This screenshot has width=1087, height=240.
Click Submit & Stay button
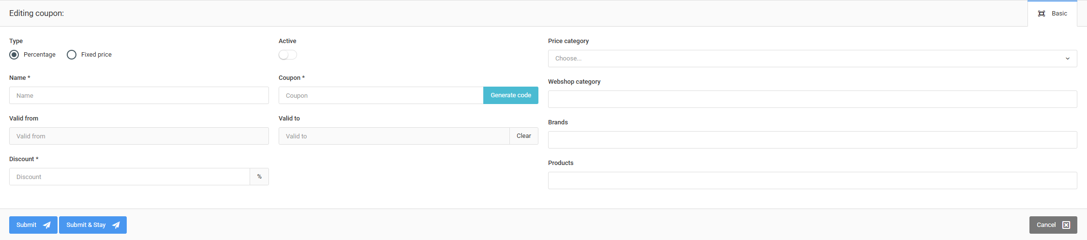(93, 225)
